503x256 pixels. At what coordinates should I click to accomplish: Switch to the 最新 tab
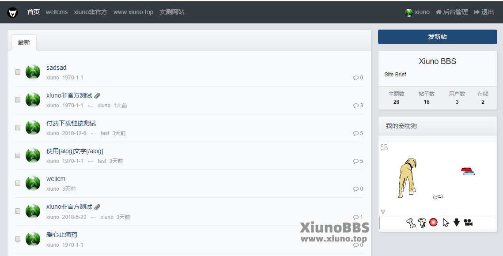pyautogui.click(x=24, y=43)
